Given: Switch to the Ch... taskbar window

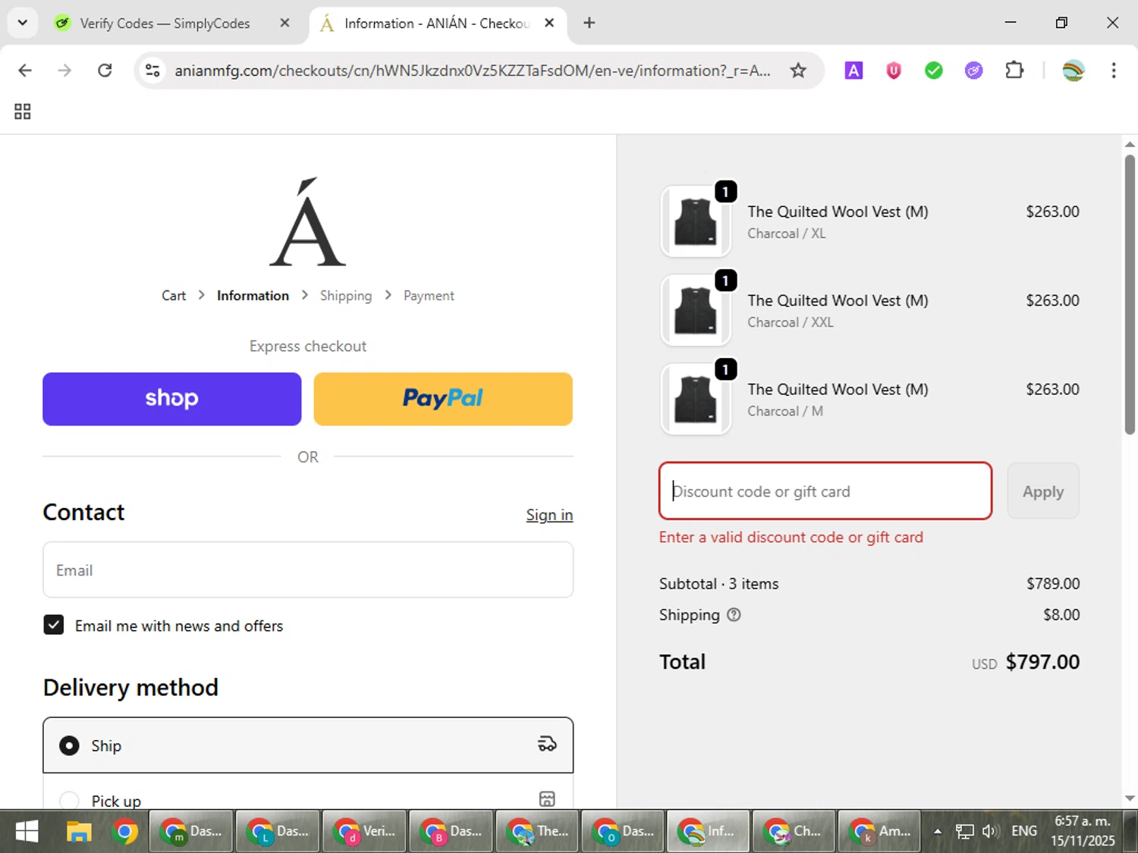Looking at the screenshot, I should coord(794,832).
